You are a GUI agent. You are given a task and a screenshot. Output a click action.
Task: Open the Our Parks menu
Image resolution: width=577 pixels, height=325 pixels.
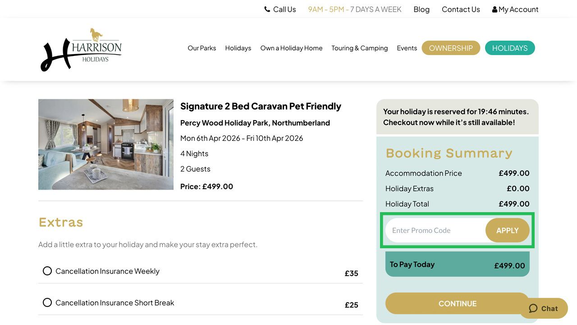(x=201, y=48)
